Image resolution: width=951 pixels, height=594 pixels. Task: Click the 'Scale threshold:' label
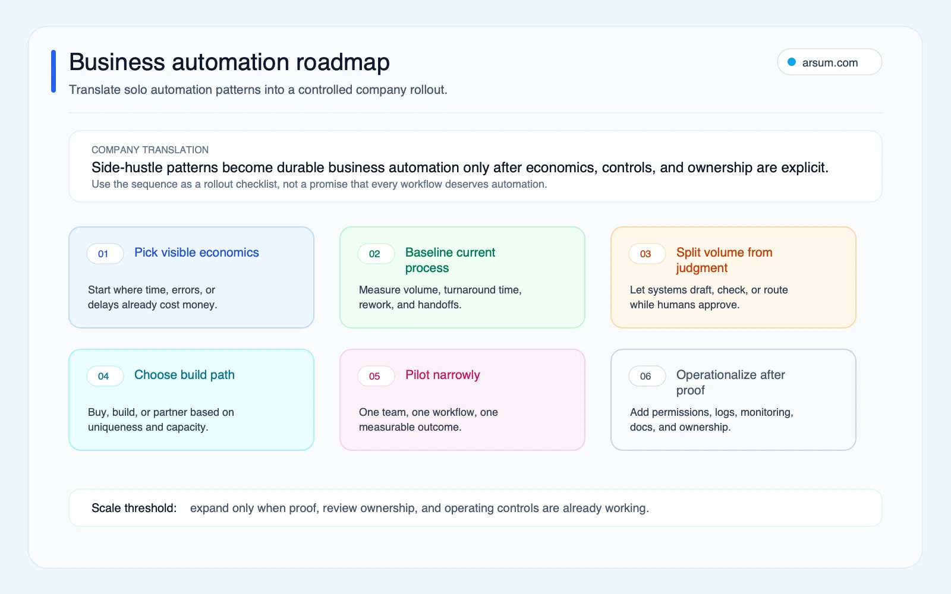pyautogui.click(x=134, y=508)
